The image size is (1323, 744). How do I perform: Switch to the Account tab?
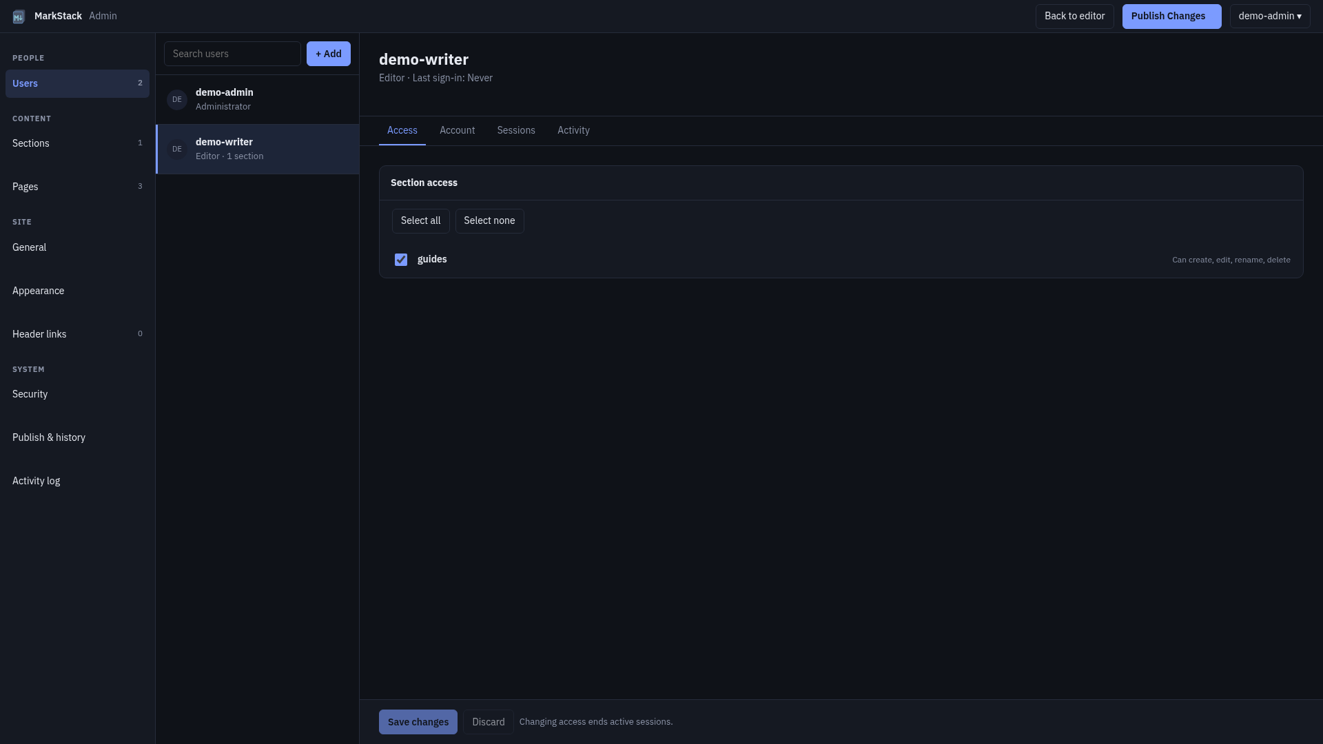click(458, 131)
